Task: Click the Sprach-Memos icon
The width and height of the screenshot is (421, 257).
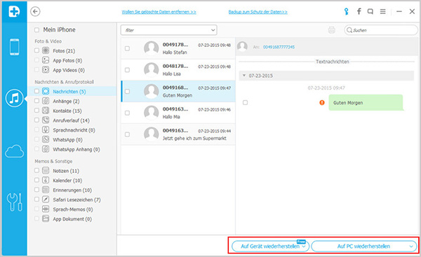Action: 46,209
